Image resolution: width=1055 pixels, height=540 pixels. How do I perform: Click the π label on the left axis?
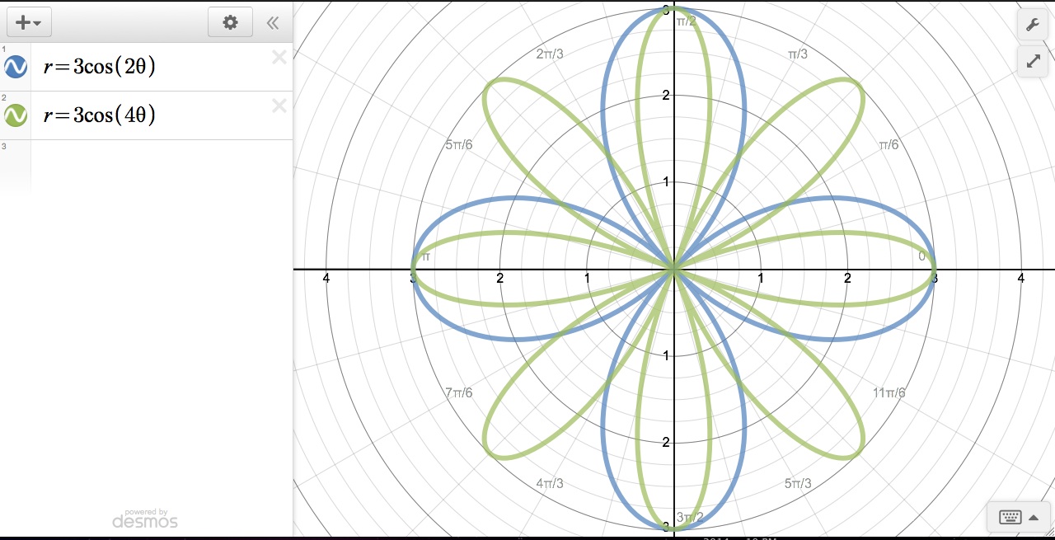click(426, 256)
